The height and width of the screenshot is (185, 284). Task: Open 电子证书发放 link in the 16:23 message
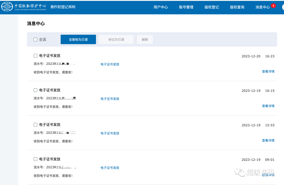(110, 64)
